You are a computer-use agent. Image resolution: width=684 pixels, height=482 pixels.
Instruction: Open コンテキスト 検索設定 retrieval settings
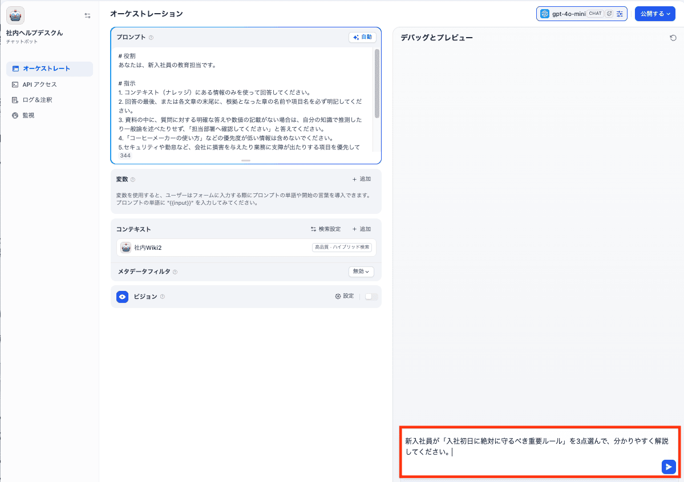click(326, 229)
